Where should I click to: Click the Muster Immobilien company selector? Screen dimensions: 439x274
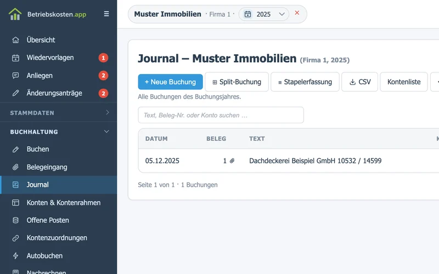(x=168, y=14)
